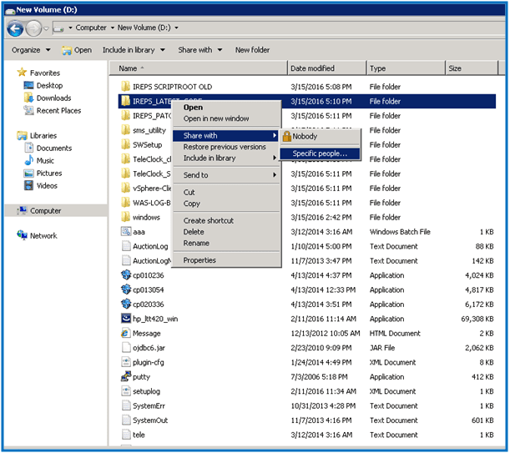Select the ojdbc6.jar file icon
This screenshot has height=453, width=510.
pyautogui.click(x=125, y=348)
